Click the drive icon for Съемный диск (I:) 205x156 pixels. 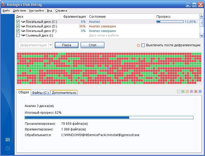pos(23,35)
